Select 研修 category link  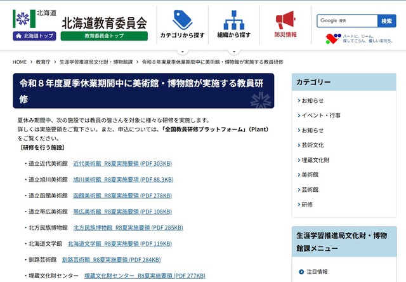[x=307, y=205]
